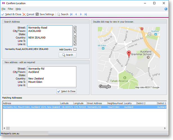This screenshot has height=140, width=173.
Task: Click the Latitude column header
Action: 66,103
